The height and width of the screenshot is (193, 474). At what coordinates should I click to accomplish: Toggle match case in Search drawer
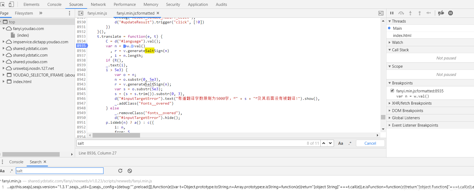2,171
